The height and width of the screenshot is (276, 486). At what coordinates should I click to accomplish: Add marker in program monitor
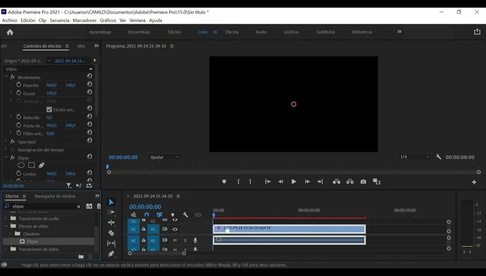[224, 181]
